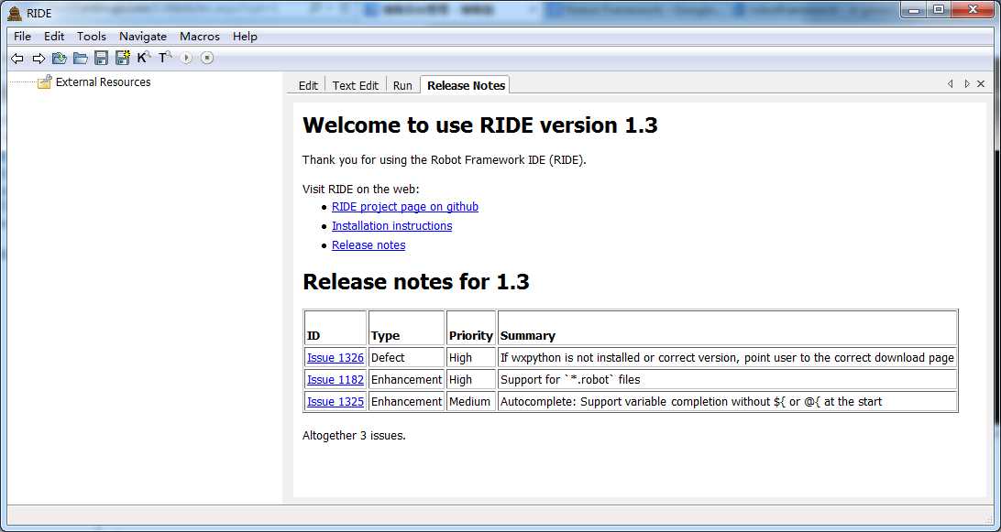Minimize the RIDE window

coord(915,9)
